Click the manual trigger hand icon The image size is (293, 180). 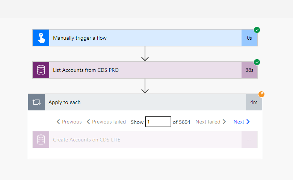pyautogui.click(x=41, y=38)
